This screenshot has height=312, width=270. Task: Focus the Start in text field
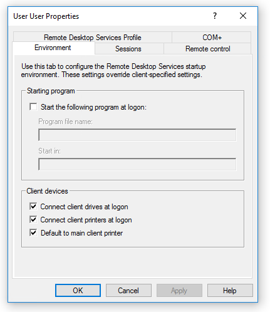137,164
